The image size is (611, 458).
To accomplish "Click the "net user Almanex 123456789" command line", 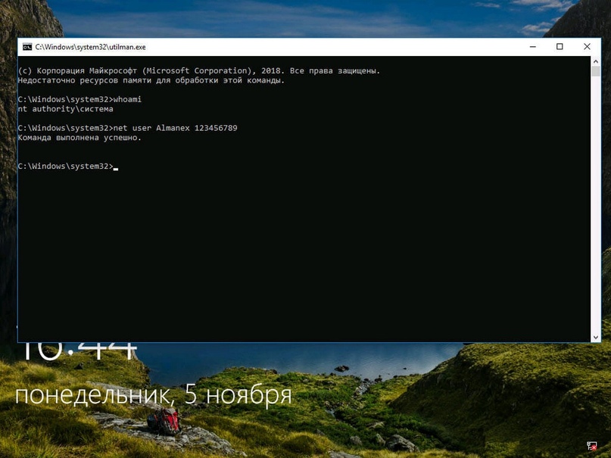I will tap(127, 128).
